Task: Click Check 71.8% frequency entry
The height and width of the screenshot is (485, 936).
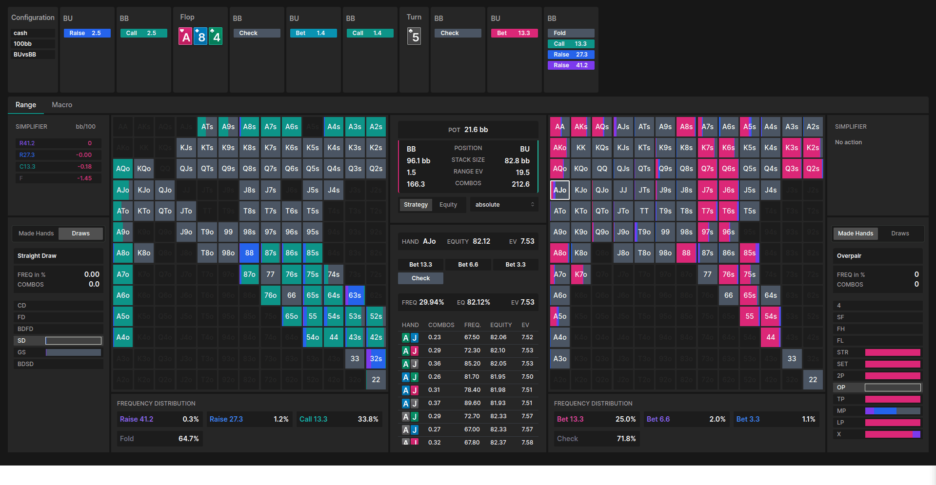Action: pyautogui.click(x=597, y=439)
